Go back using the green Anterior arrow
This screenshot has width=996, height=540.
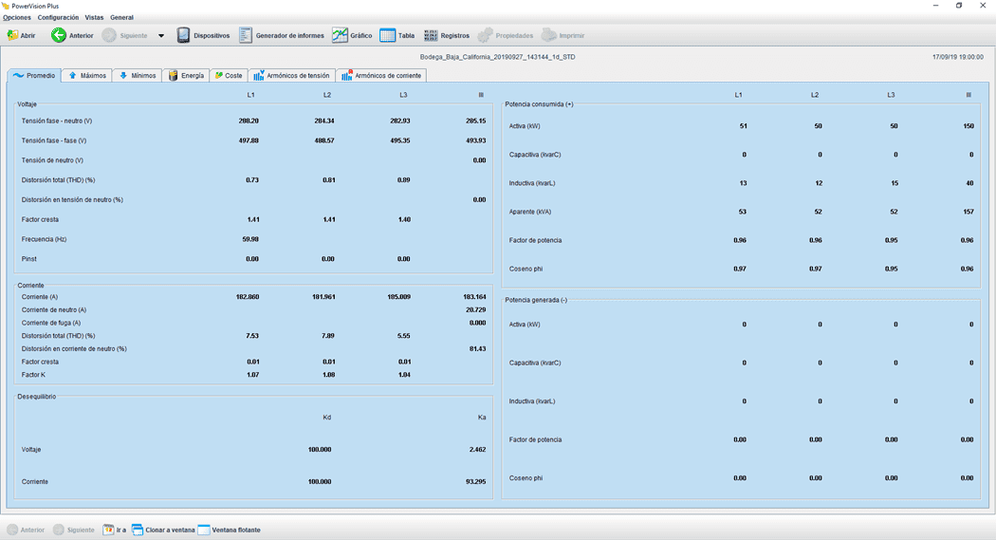(59, 35)
